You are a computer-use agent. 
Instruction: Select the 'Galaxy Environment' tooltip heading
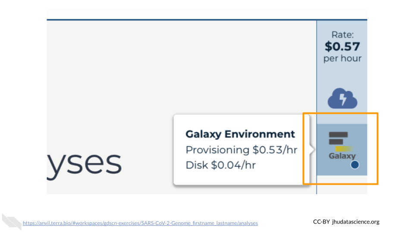(240, 134)
